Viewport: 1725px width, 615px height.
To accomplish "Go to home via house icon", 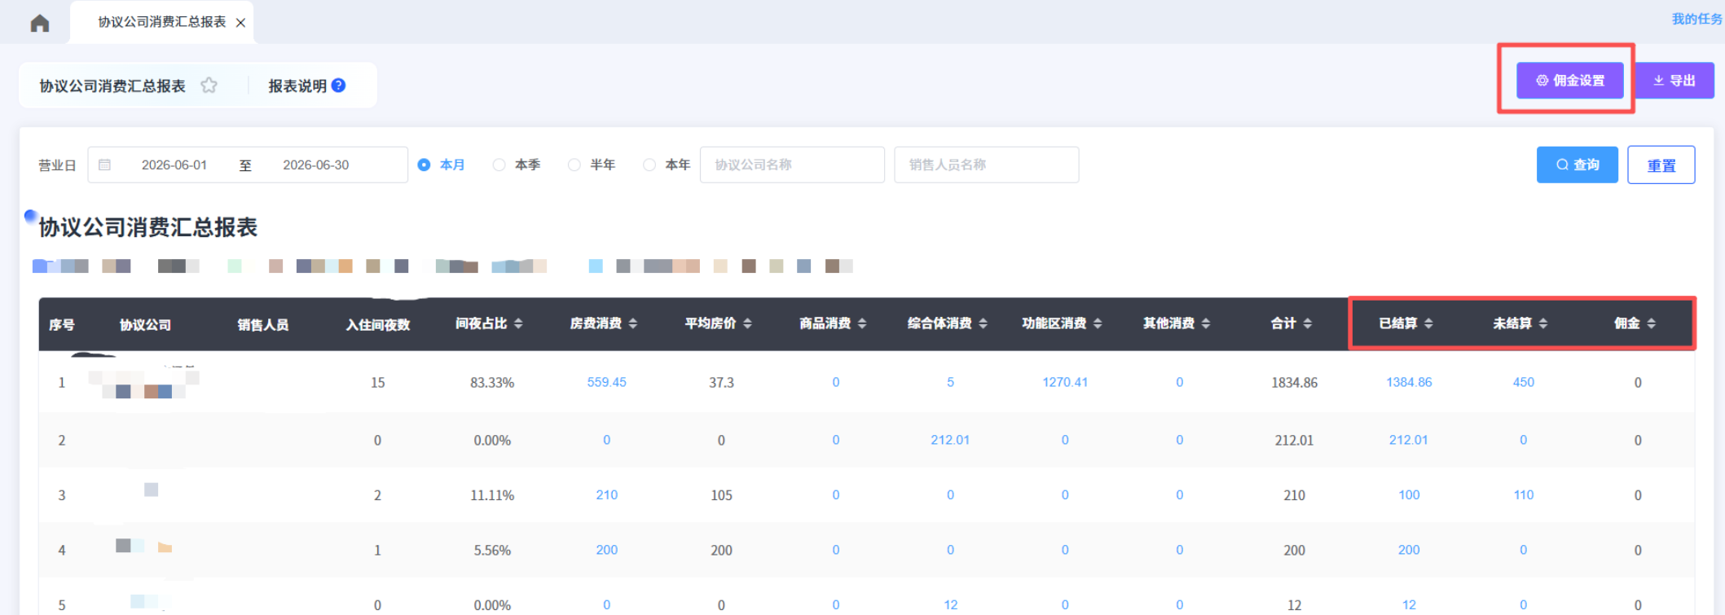I will 39,23.
